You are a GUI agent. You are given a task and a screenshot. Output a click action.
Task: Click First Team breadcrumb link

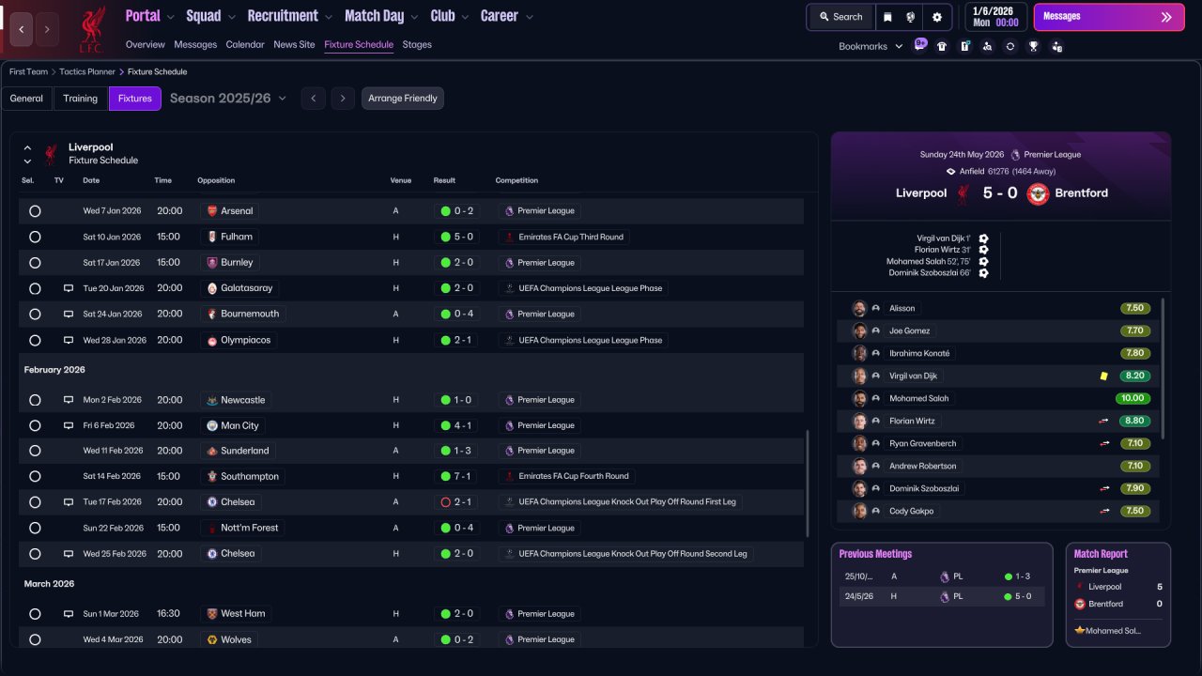coord(28,71)
